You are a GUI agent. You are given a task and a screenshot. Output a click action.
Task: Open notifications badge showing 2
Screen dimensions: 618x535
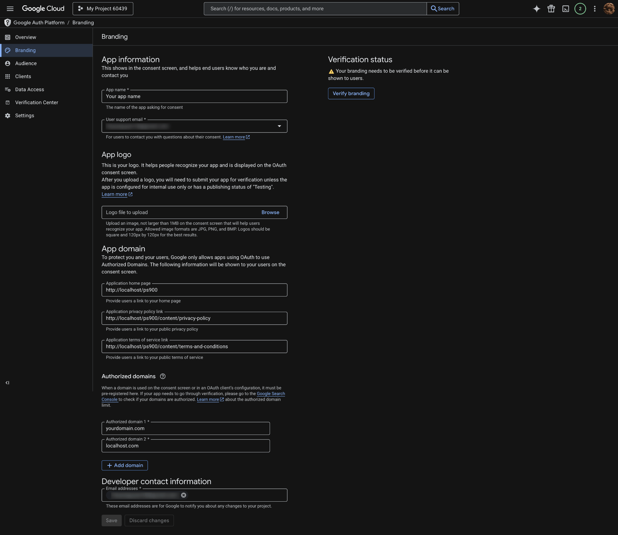580,9
